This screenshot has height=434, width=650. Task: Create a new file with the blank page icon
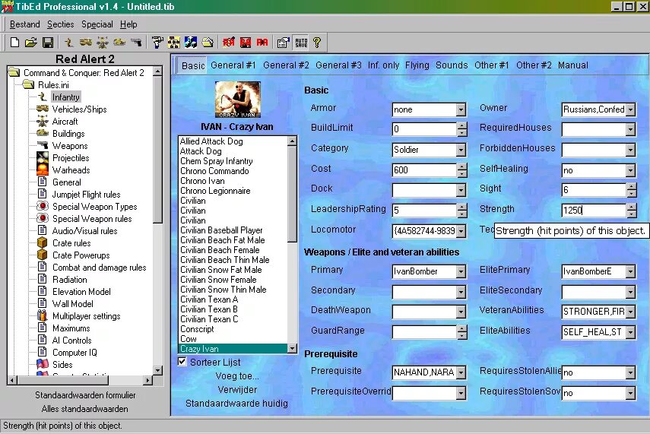tap(14, 42)
